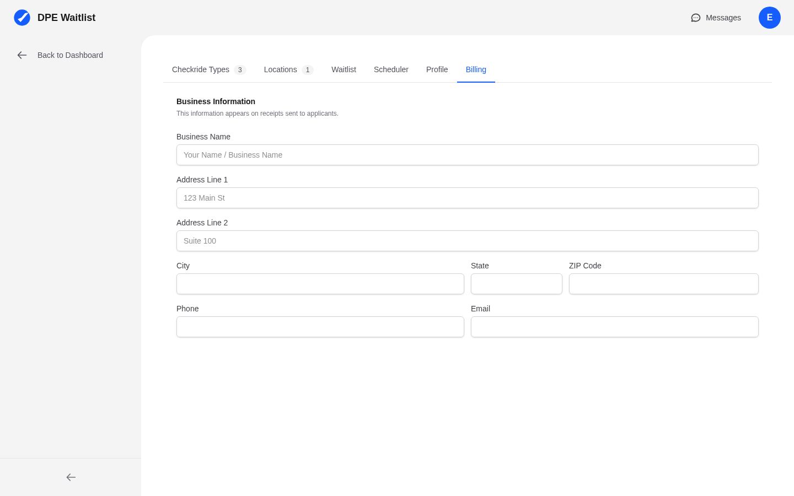Click the Email input field

[x=614, y=327]
